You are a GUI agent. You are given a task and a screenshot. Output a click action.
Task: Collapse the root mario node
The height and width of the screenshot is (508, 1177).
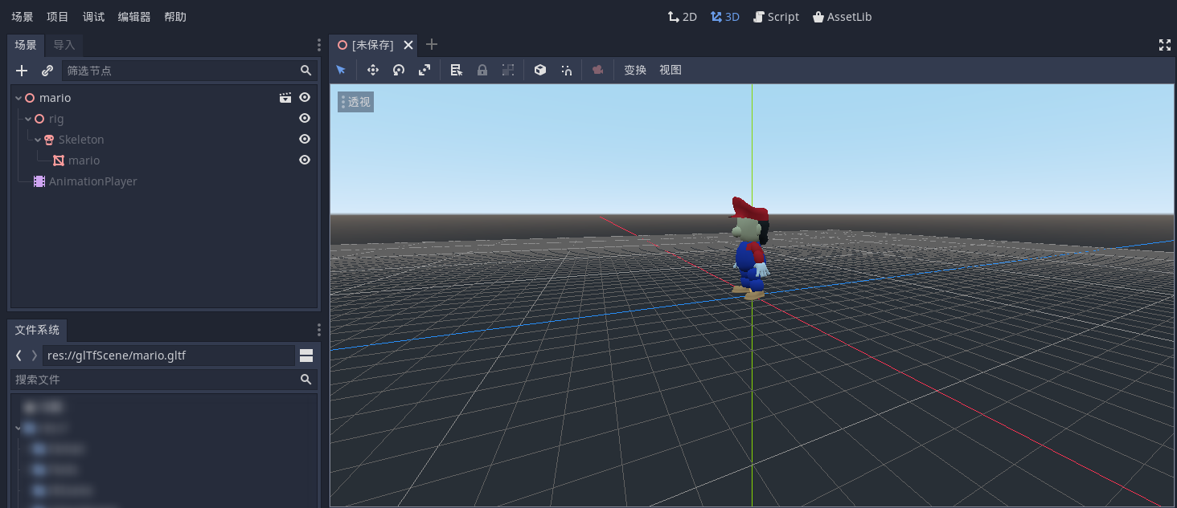[x=18, y=98]
